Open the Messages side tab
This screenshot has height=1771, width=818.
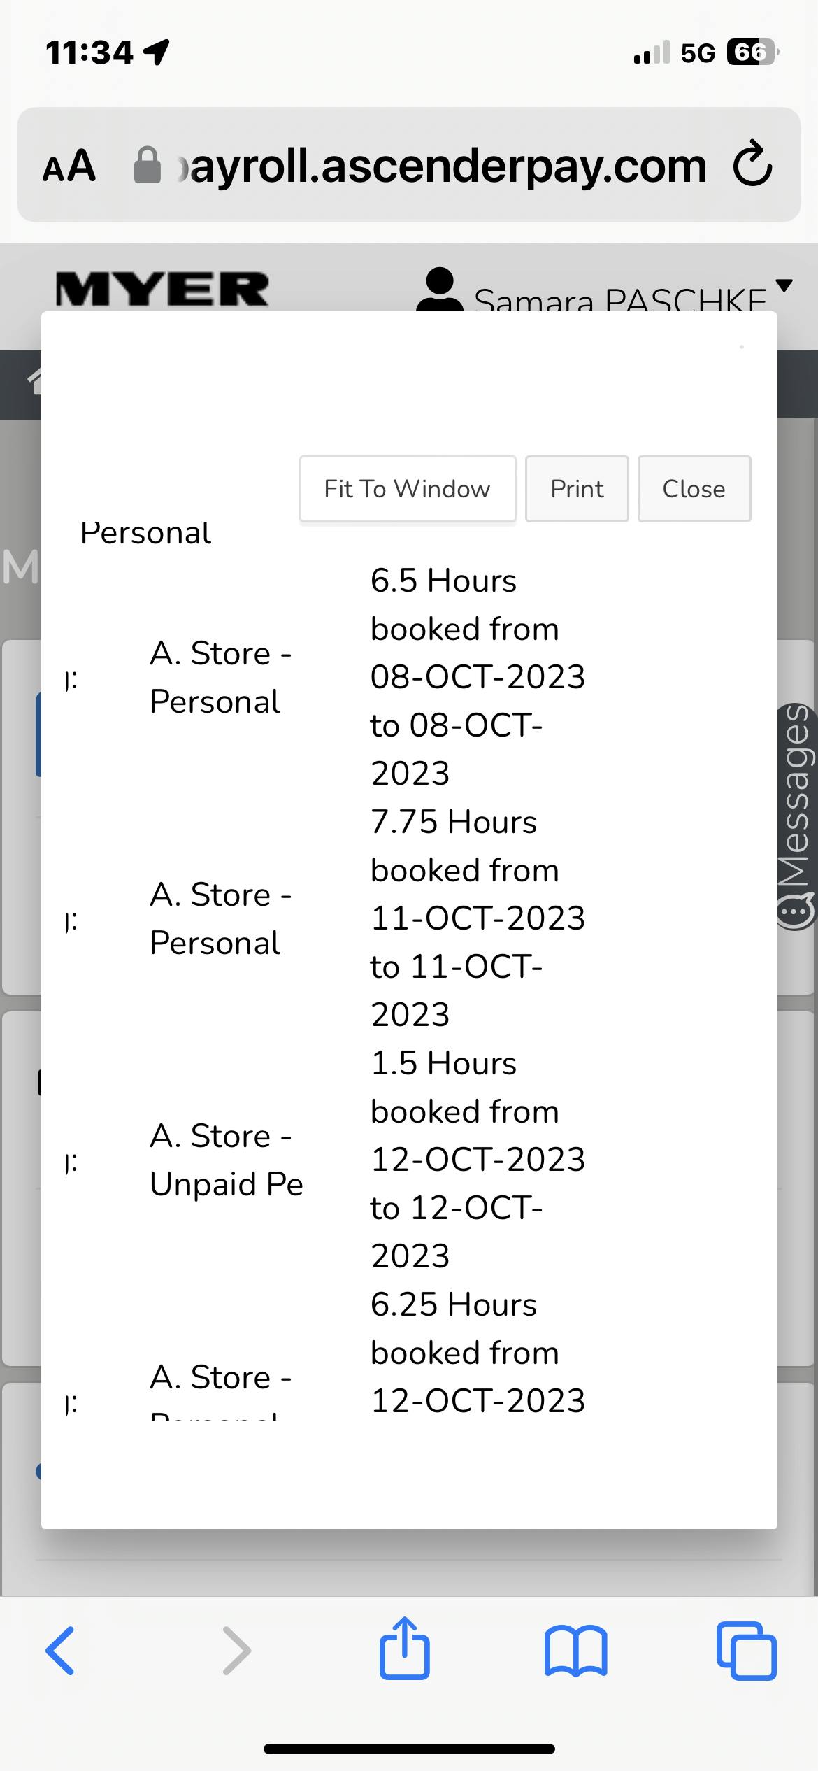pyautogui.click(x=797, y=816)
